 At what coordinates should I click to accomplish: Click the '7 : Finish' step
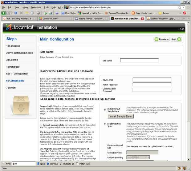click(11, 88)
